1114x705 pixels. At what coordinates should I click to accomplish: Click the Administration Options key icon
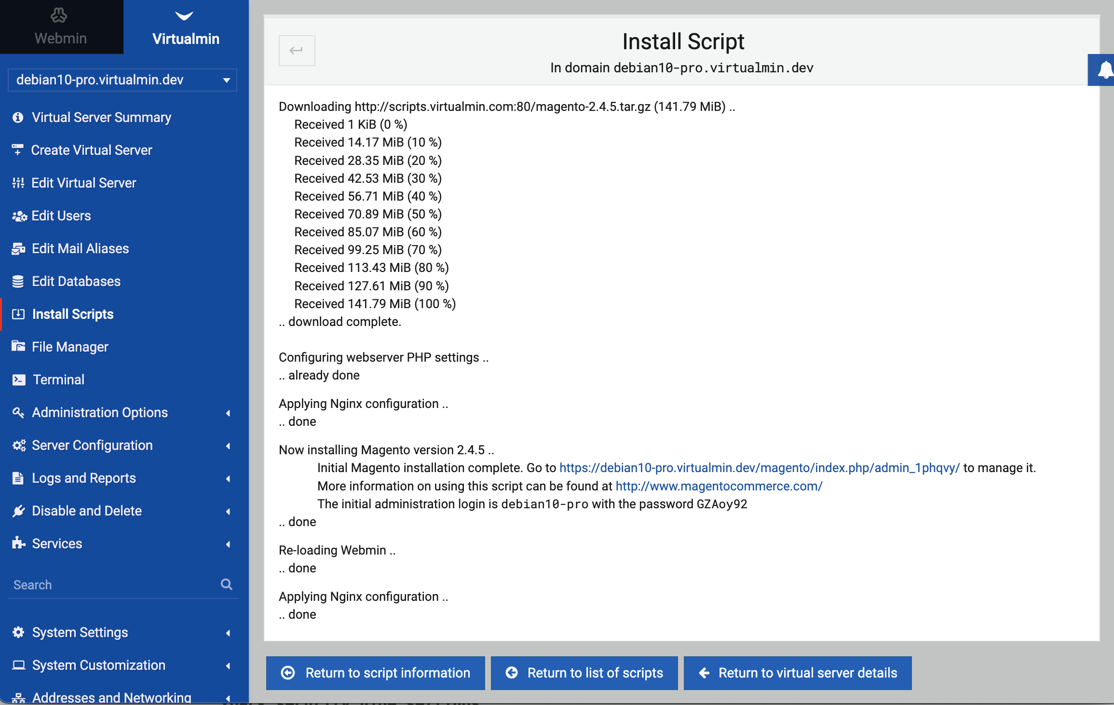(x=18, y=412)
